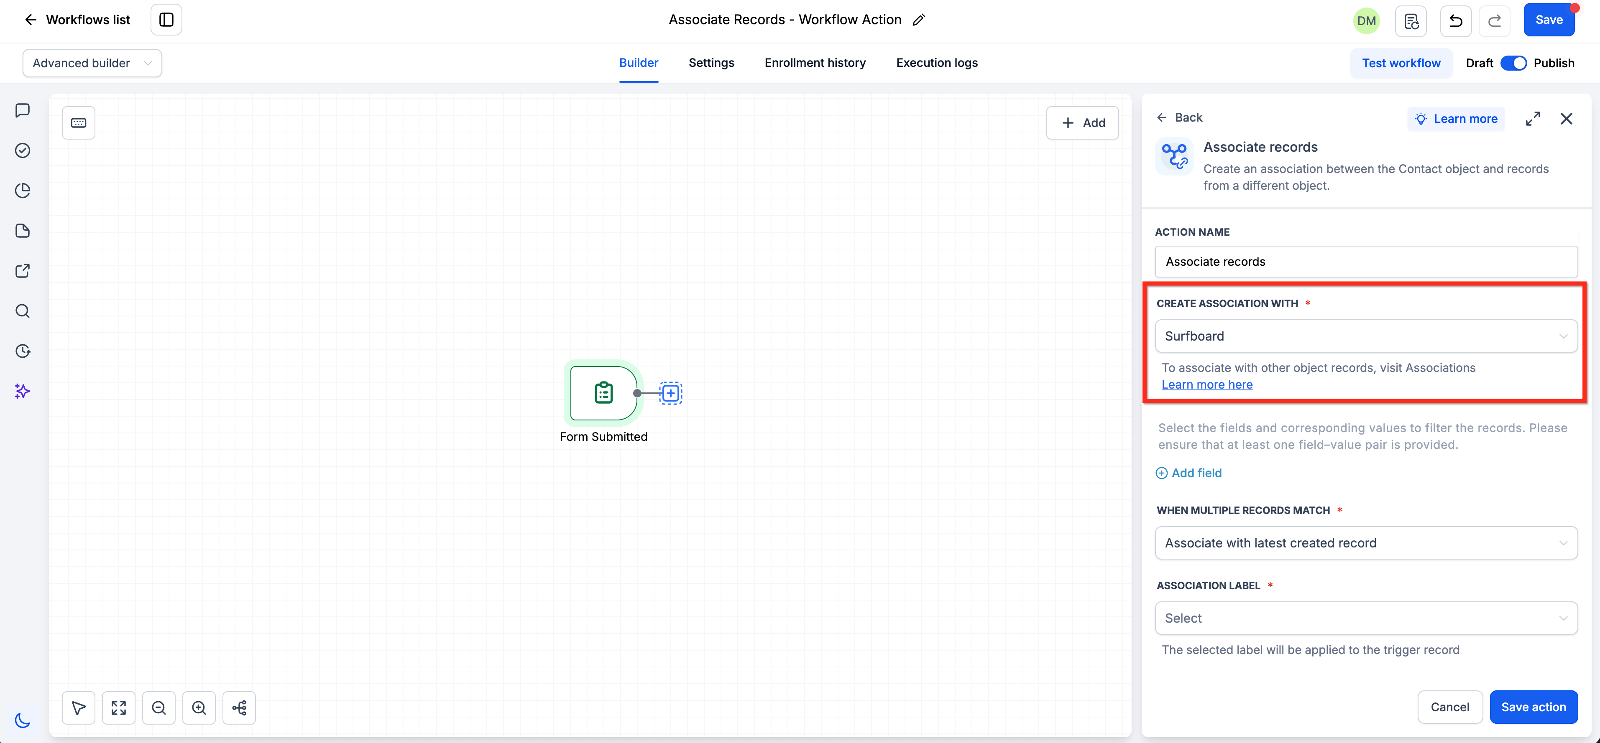Toggle dark mode moon icon
This screenshot has width=1600, height=743.
[x=22, y=720]
